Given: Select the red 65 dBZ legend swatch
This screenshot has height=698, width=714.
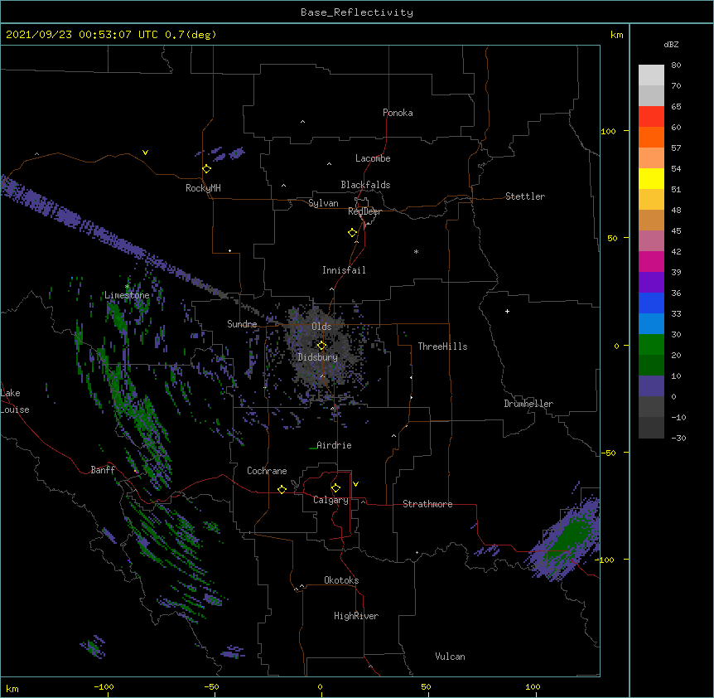Looking at the screenshot, I should pyautogui.click(x=651, y=117).
